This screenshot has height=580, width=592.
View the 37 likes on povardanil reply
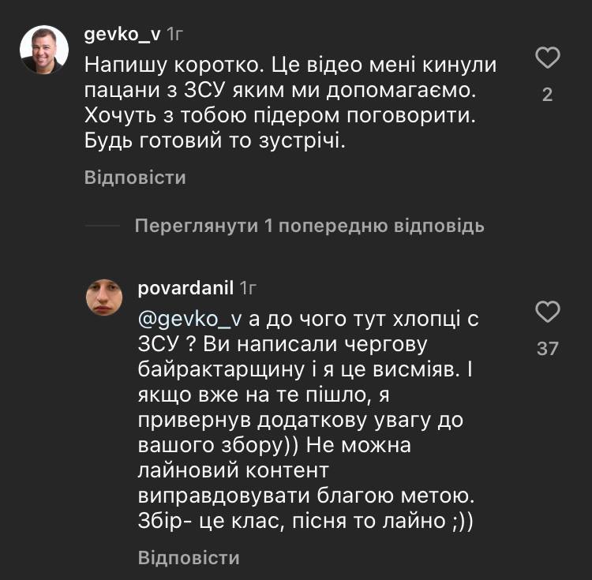click(x=547, y=348)
